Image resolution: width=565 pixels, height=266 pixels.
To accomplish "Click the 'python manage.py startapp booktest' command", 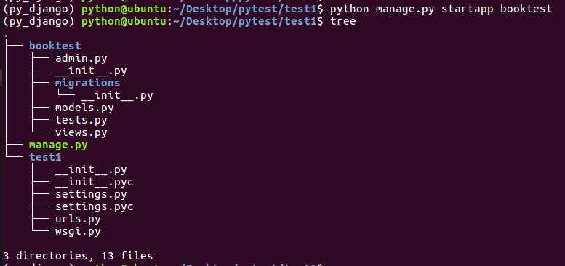I will pos(441,9).
